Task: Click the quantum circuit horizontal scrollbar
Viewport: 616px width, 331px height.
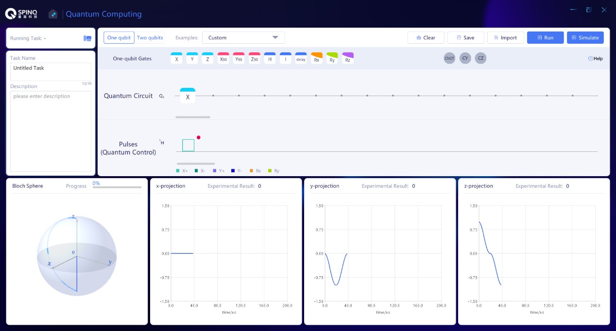Action: pos(193,117)
